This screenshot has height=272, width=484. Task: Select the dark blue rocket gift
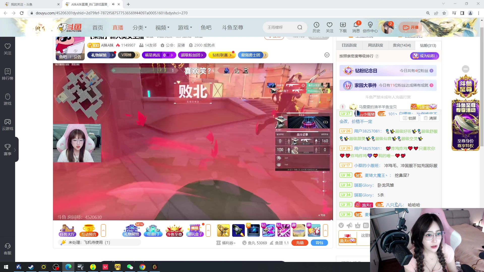(x=238, y=230)
